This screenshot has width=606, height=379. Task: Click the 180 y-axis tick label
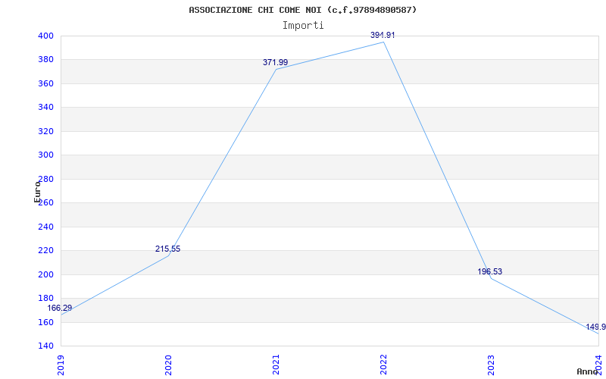click(45, 299)
